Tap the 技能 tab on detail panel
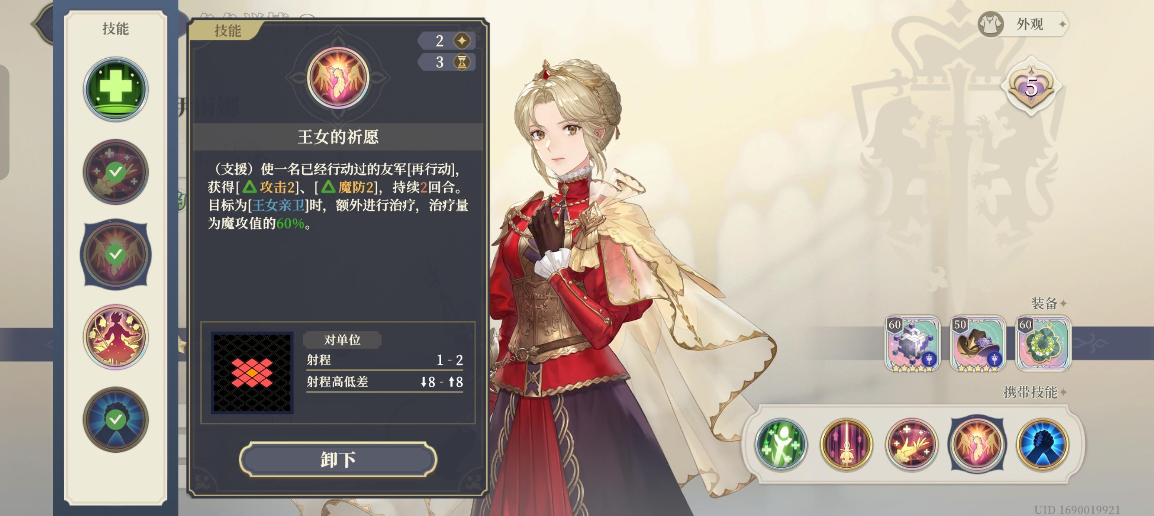This screenshot has height=516, width=1154. (x=228, y=30)
